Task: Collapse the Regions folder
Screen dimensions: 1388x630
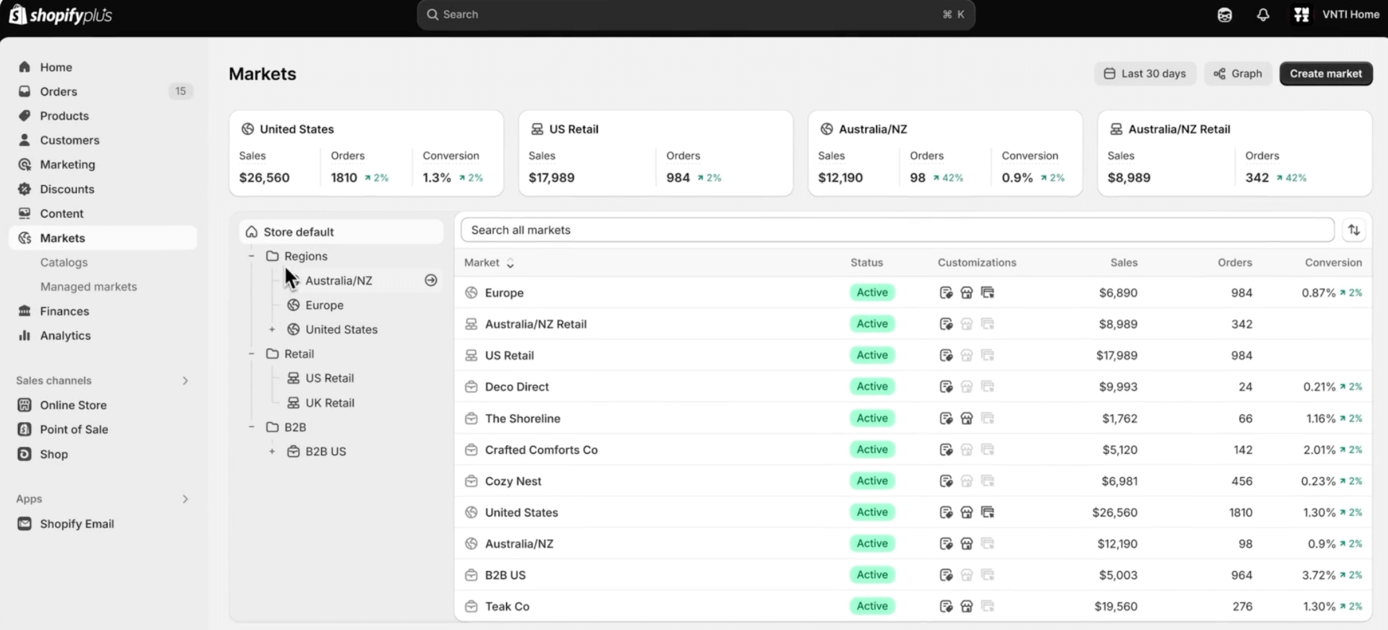Action: [251, 256]
